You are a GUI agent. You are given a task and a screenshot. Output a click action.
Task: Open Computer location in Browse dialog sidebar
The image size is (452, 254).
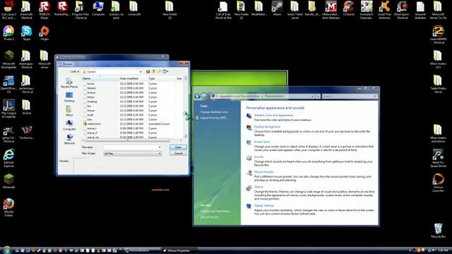coord(69,126)
